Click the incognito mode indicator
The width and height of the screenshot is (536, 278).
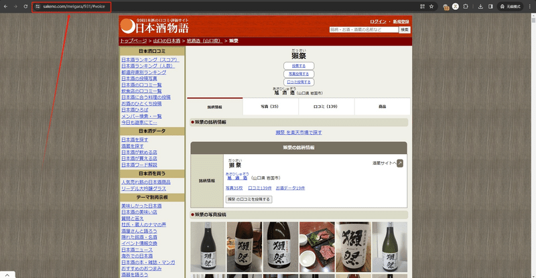[510, 7]
